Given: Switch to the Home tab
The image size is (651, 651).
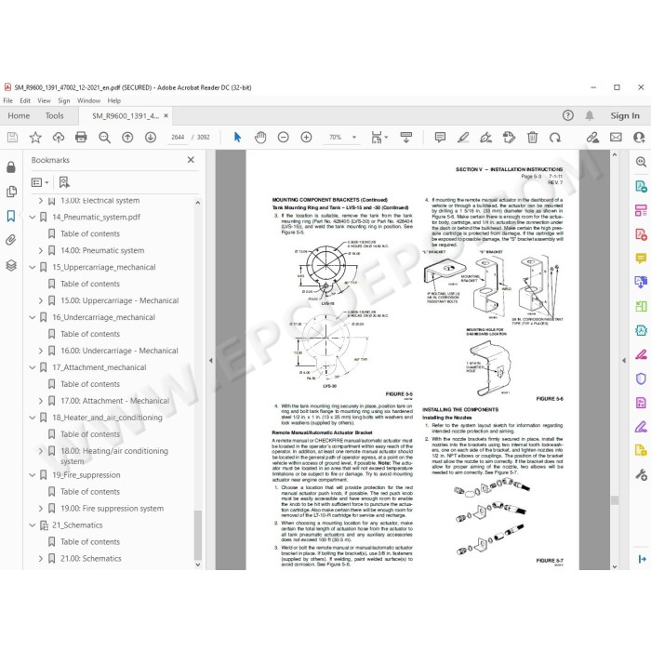Looking at the screenshot, I should point(19,116).
